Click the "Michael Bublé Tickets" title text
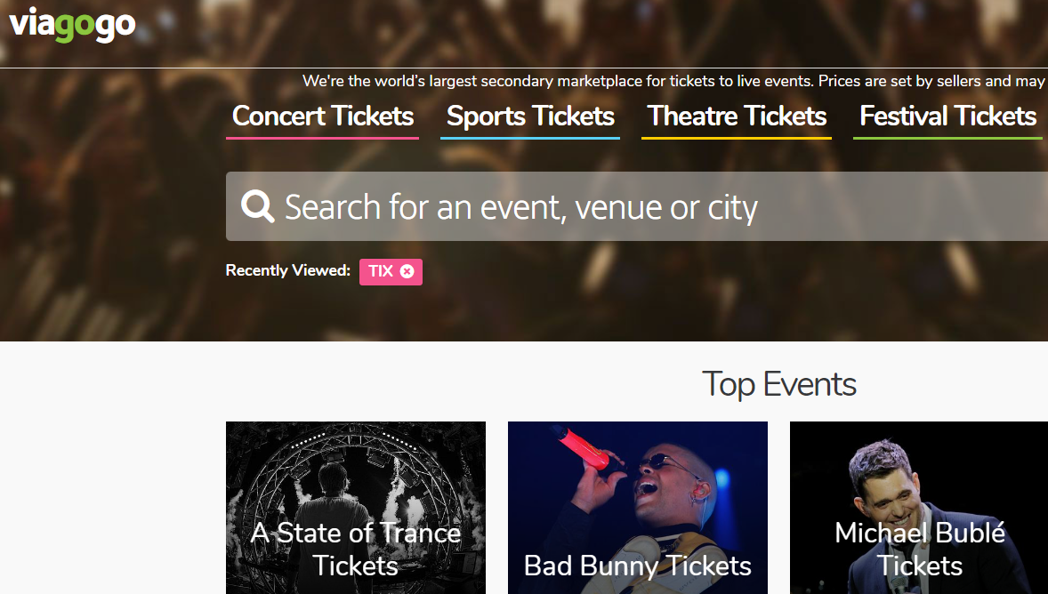1048x594 pixels. click(919, 549)
